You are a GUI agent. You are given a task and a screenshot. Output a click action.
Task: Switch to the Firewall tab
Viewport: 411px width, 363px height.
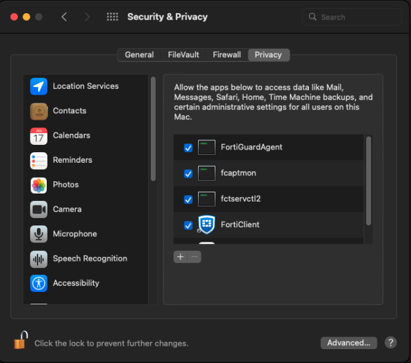click(227, 55)
